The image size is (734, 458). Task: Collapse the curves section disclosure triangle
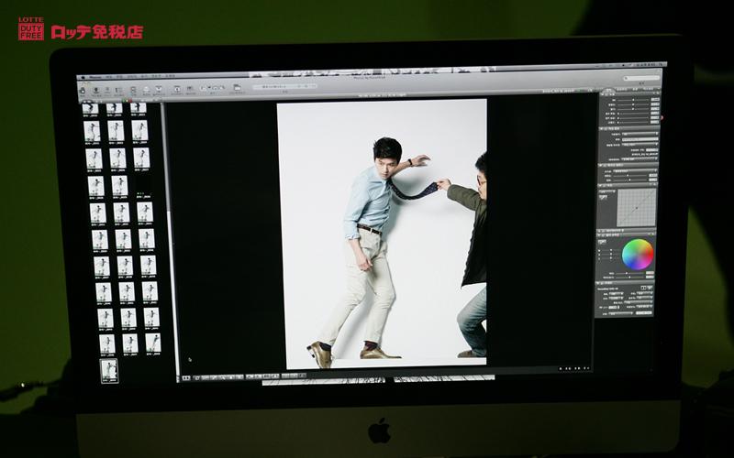tap(601, 185)
